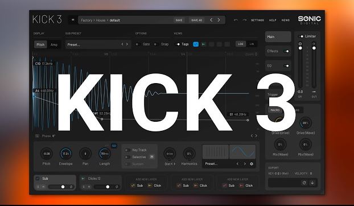The image size is (354, 206).
Task: Select the blue Sub layer view icon
Action: [196, 44]
